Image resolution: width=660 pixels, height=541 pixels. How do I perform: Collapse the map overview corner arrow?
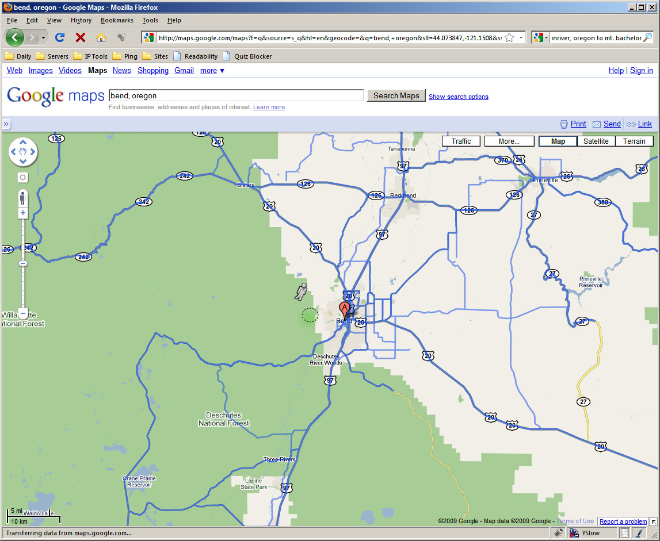tap(654, 521)
